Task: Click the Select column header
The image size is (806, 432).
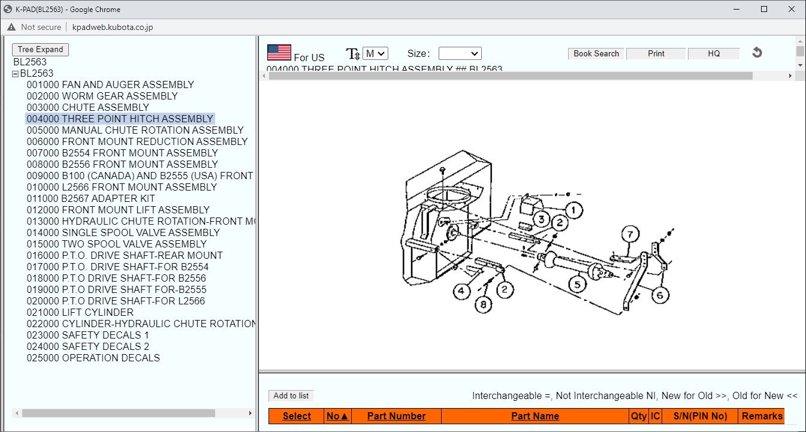Action: click(x=297, y=416)
